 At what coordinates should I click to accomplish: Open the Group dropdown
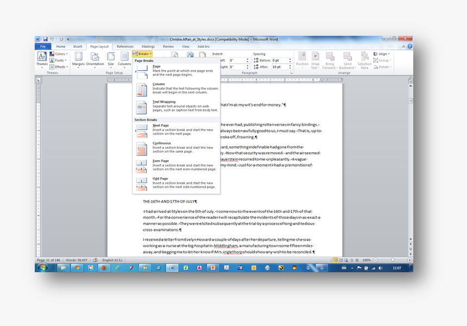pyautogui.click(x=382, y=60)
